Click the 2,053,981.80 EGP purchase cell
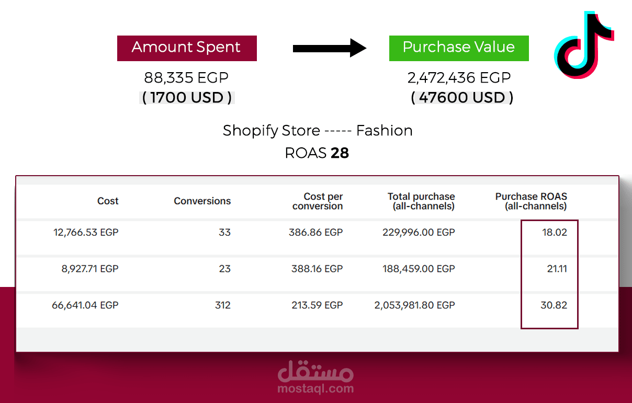This screenshot has width=632, height=403. point(415,305)
